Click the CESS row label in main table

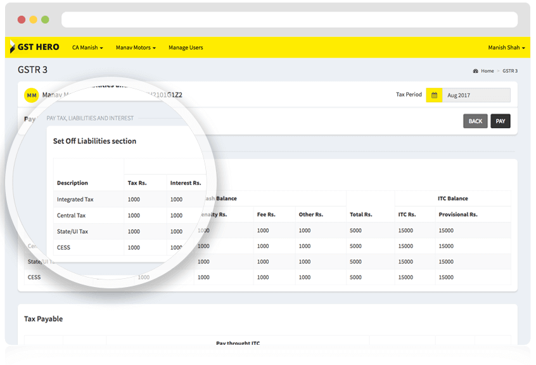(x=34, y=277)
